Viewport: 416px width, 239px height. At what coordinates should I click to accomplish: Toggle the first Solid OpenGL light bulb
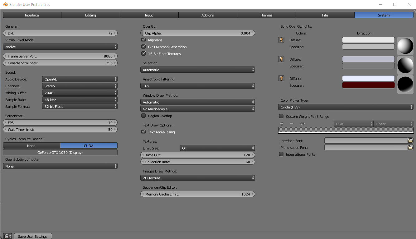point(281,39)
